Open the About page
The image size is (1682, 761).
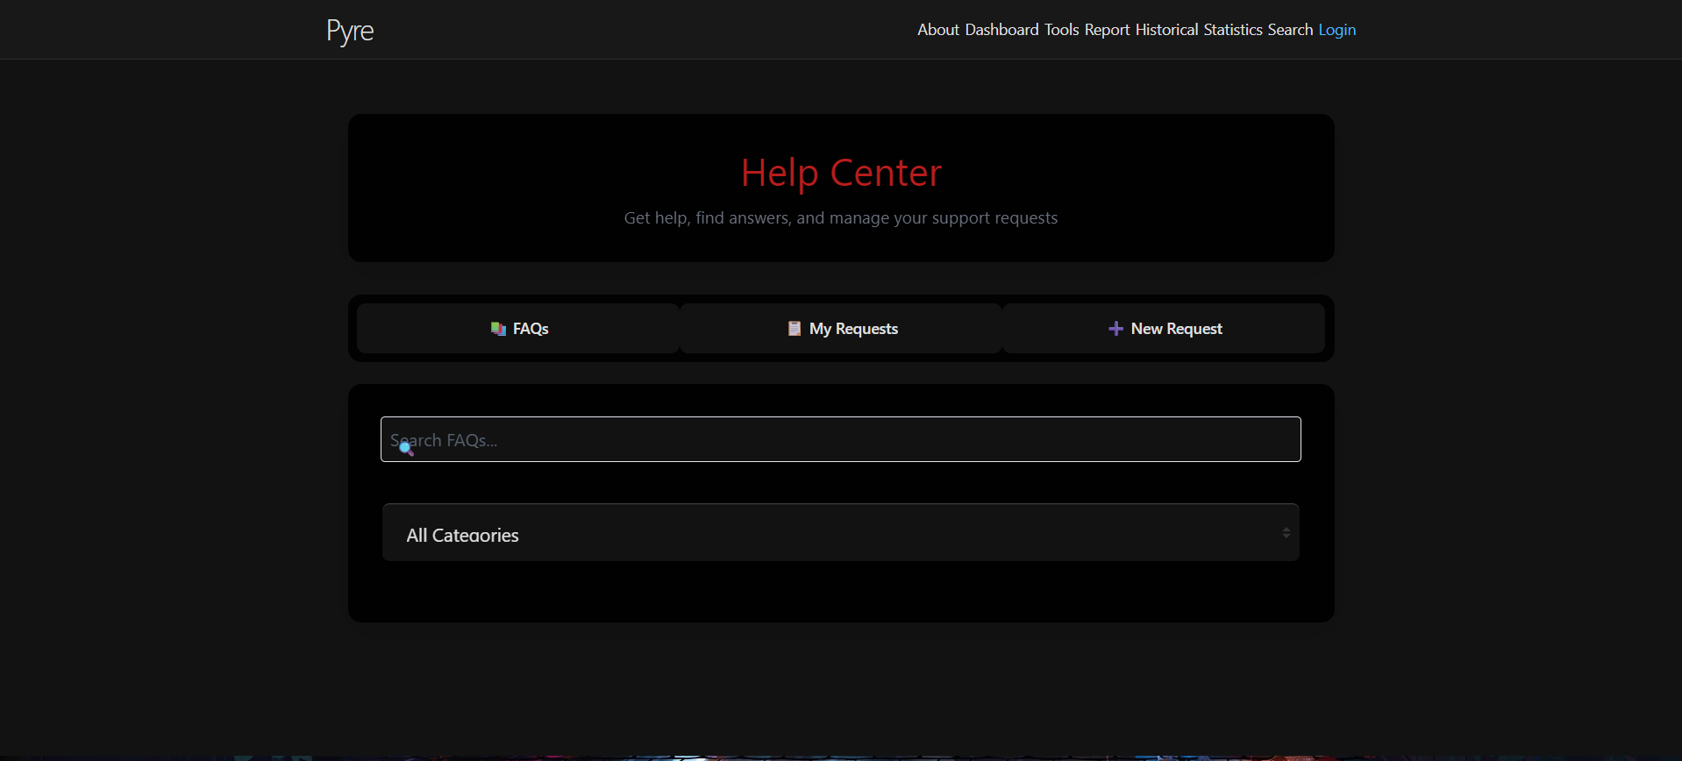coord(938,30)
